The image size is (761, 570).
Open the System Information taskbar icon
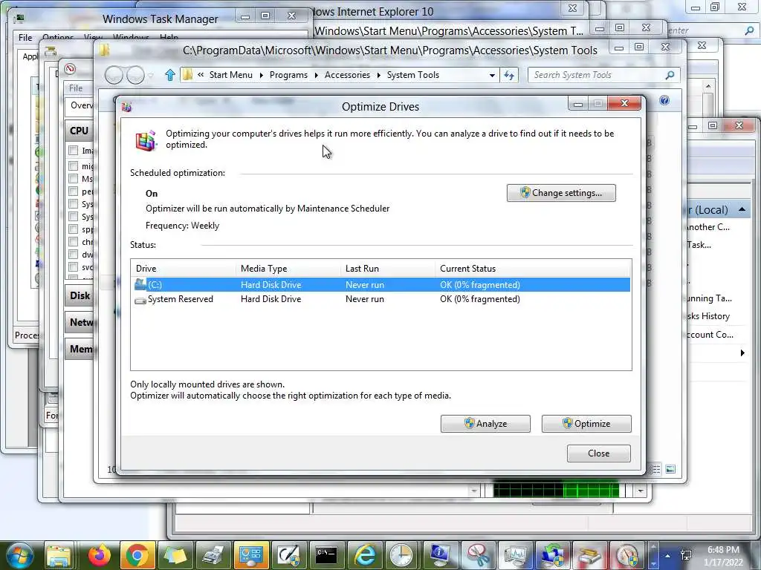point(440,555)
